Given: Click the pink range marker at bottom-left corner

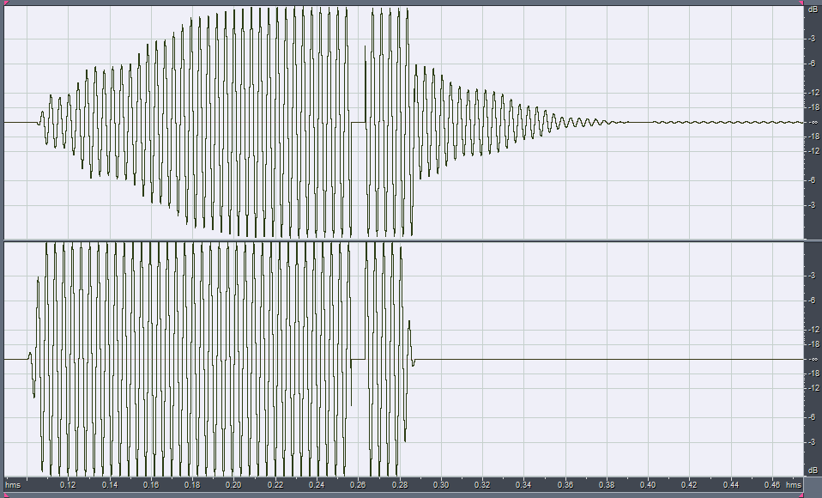Looking at the screenshot, I should tap(4, 495).
